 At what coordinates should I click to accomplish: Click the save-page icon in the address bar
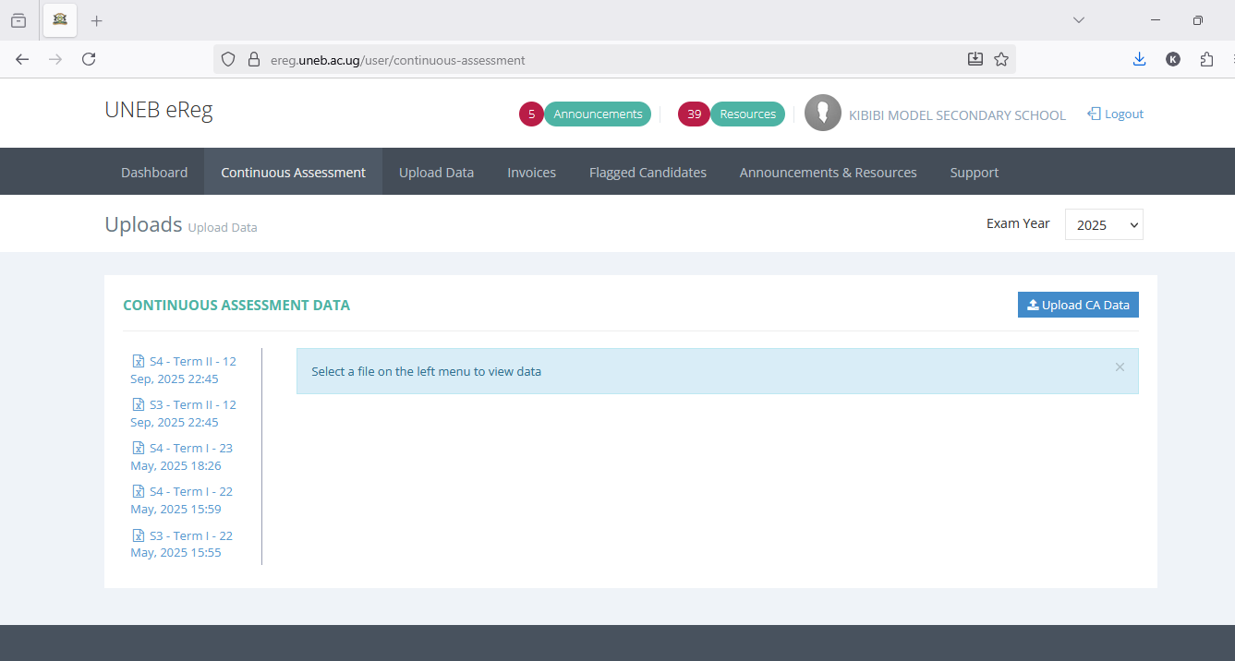975,58
